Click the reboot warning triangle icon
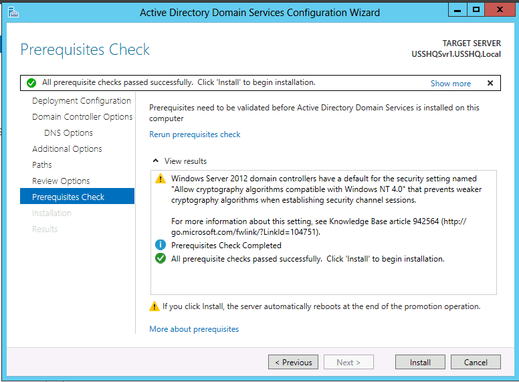 point(154,306)
